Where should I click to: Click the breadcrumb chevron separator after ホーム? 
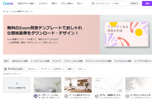coord(10,11)
